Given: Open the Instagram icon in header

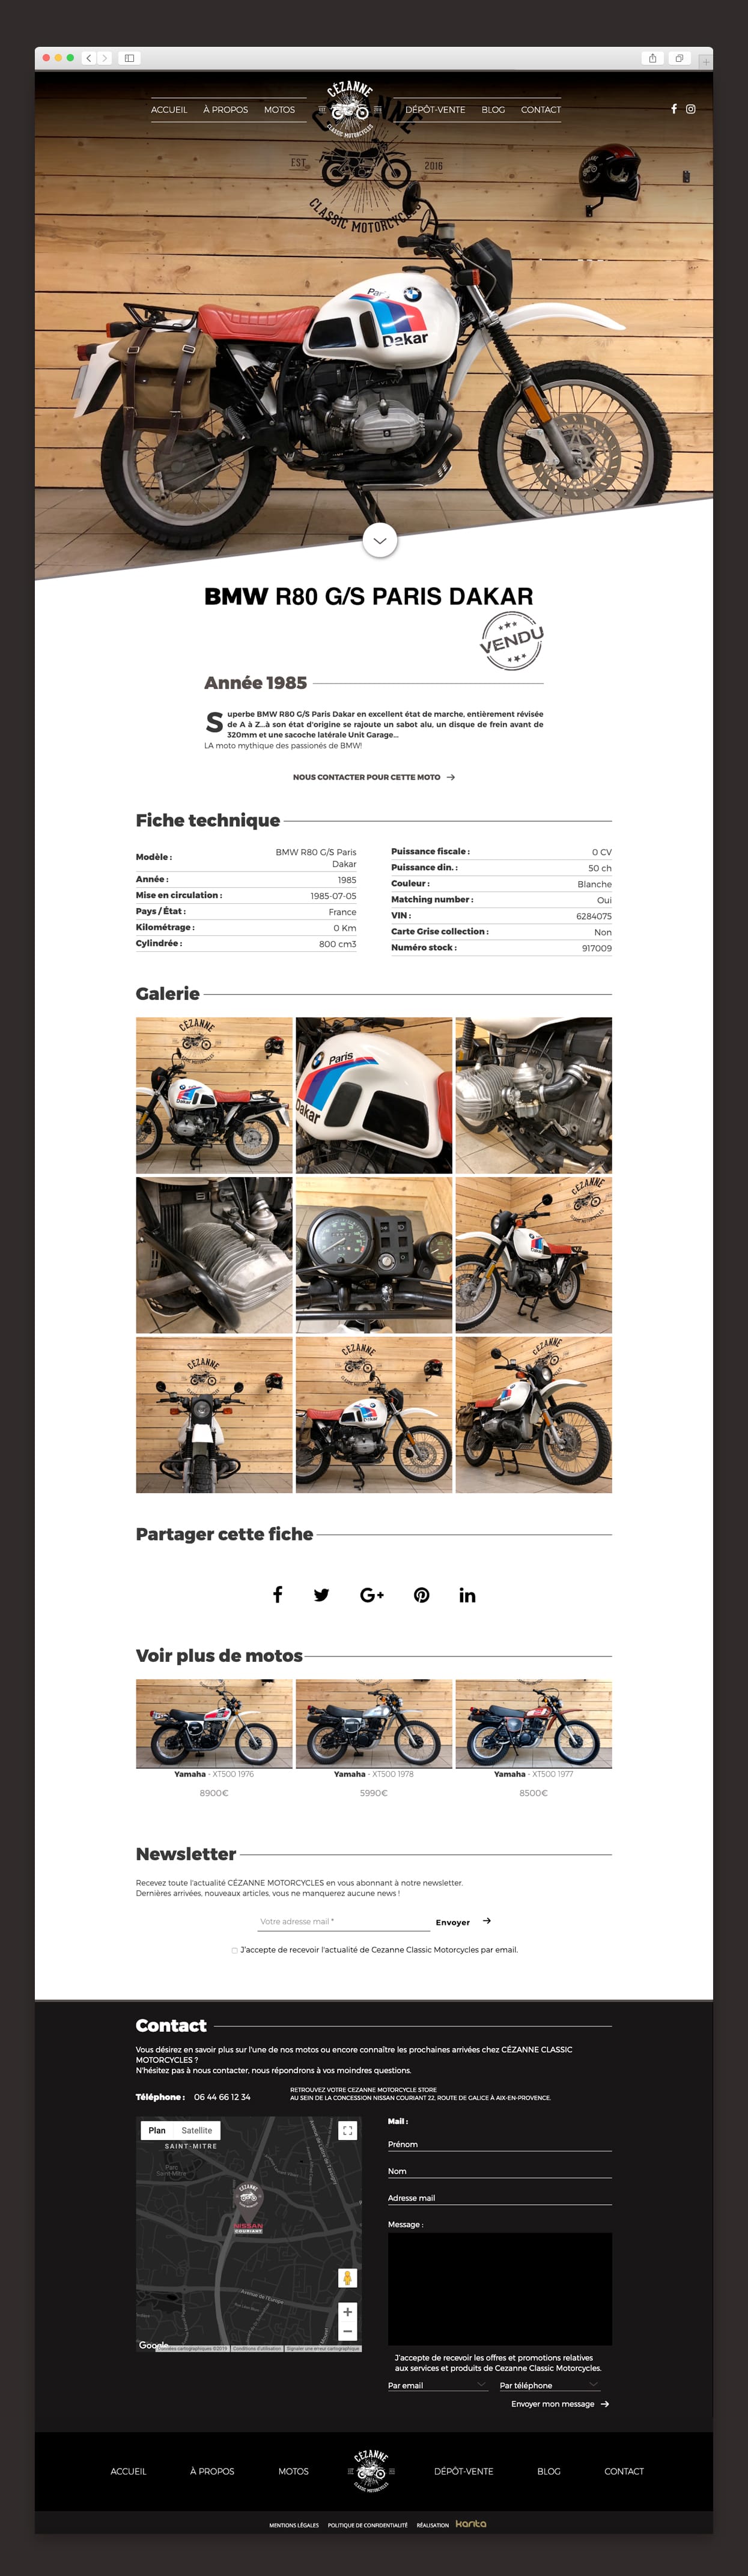Looking at the screenshot, I should [x=690, y=109].
